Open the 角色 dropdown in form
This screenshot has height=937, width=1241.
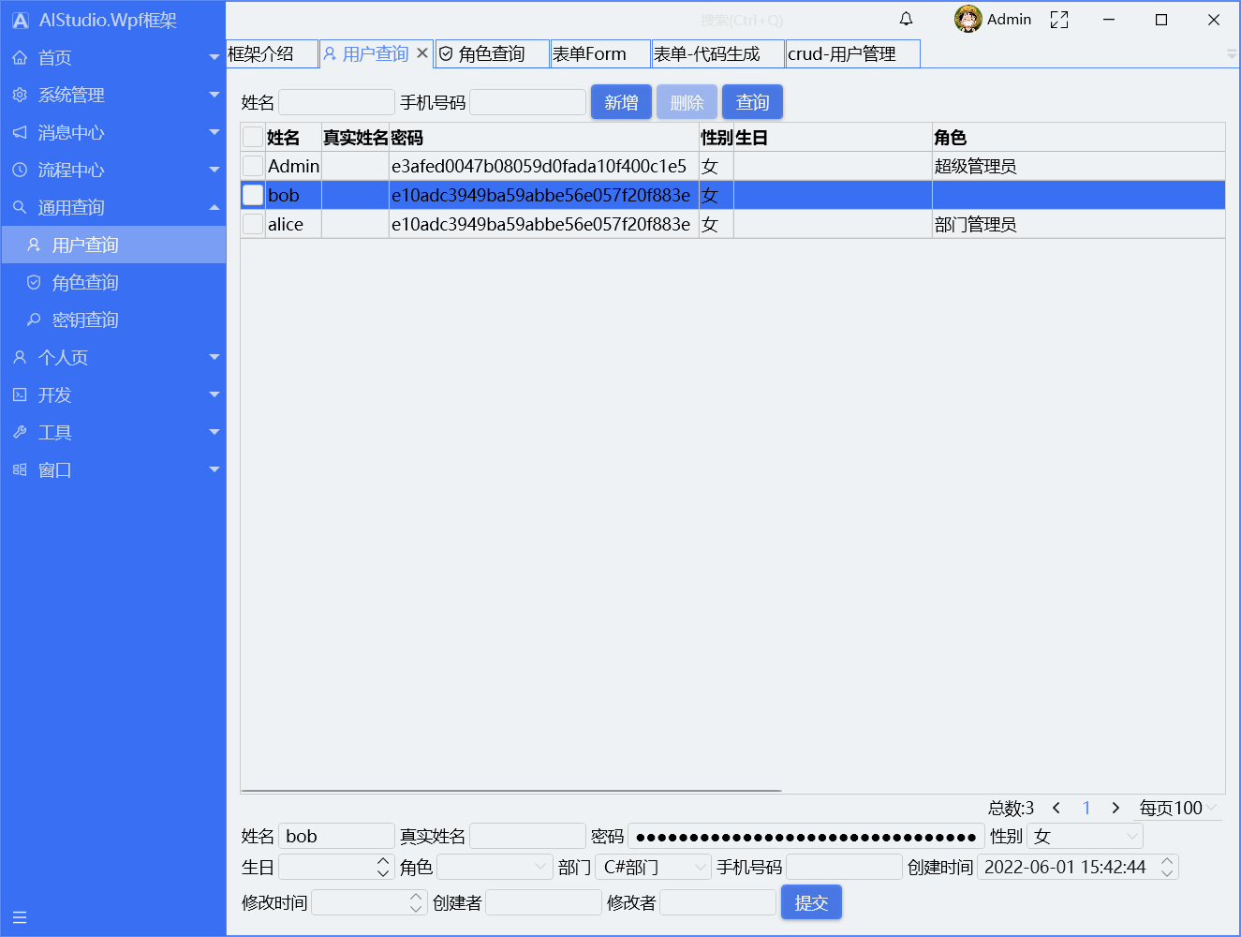pyautogui.click(x=495, y=867)
